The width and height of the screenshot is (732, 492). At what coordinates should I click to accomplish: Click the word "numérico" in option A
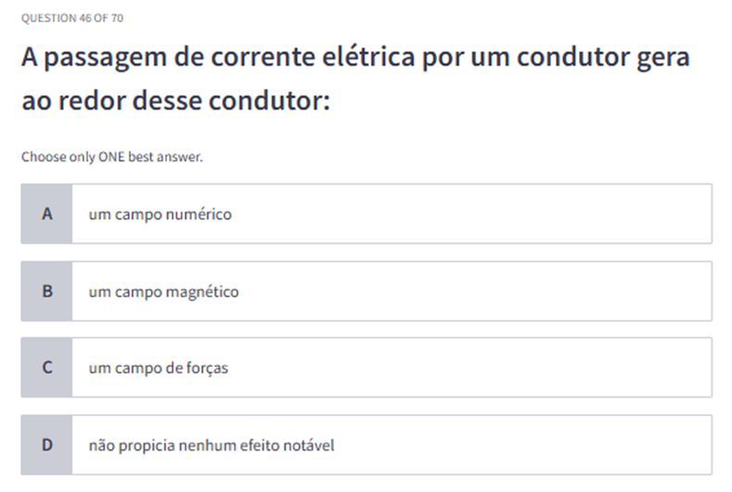(199, 214)
